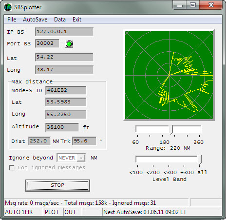This screenshot has width=226, height=220.
Task: Open the File menu
Action: pos(12,20)
